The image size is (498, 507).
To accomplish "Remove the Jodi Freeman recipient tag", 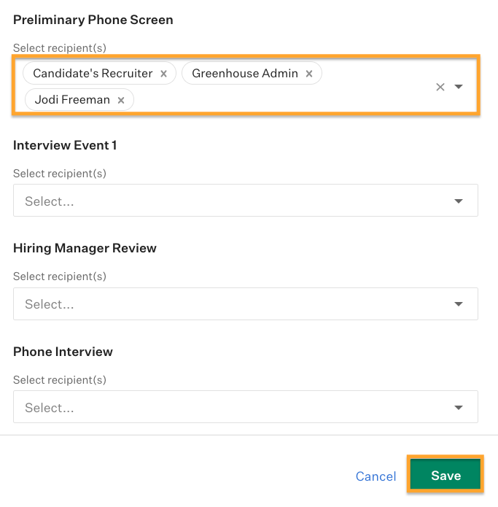I will click(x=121, y=100).
